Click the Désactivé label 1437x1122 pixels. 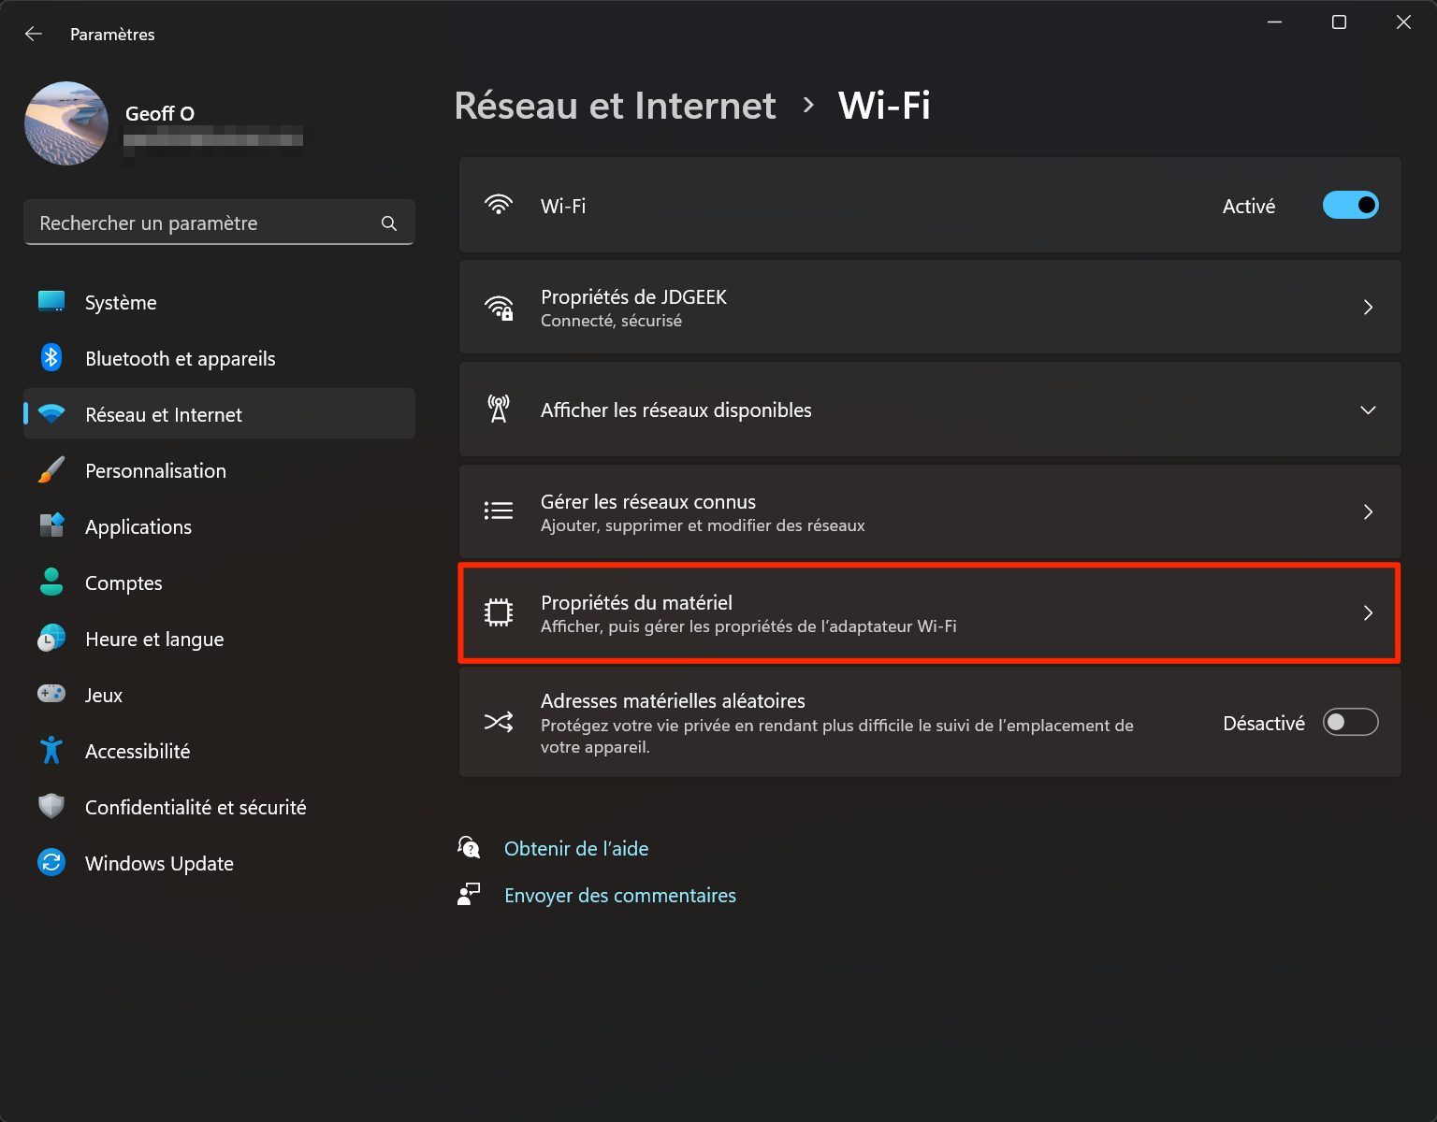(x=1264, y=723)
